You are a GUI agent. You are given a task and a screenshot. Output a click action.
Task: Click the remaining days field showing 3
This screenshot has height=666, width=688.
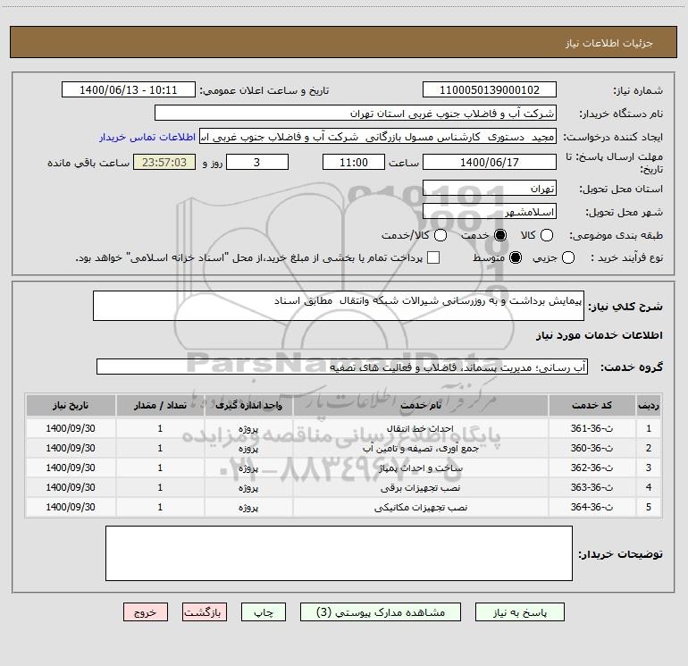coord(257,162)
